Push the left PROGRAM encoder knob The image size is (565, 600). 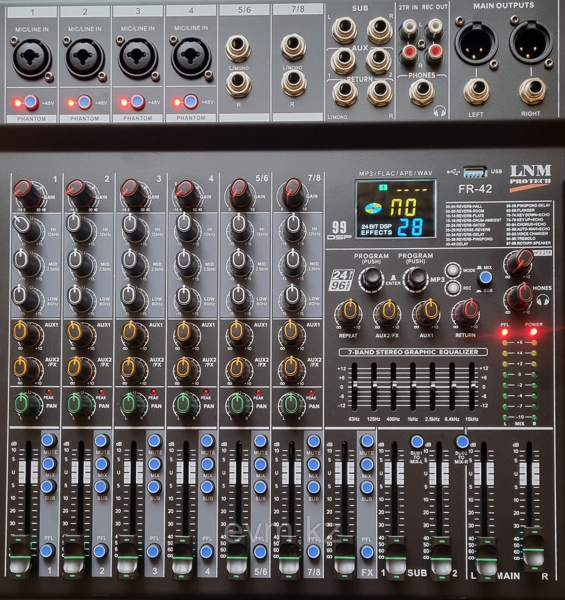coord(371,278)
